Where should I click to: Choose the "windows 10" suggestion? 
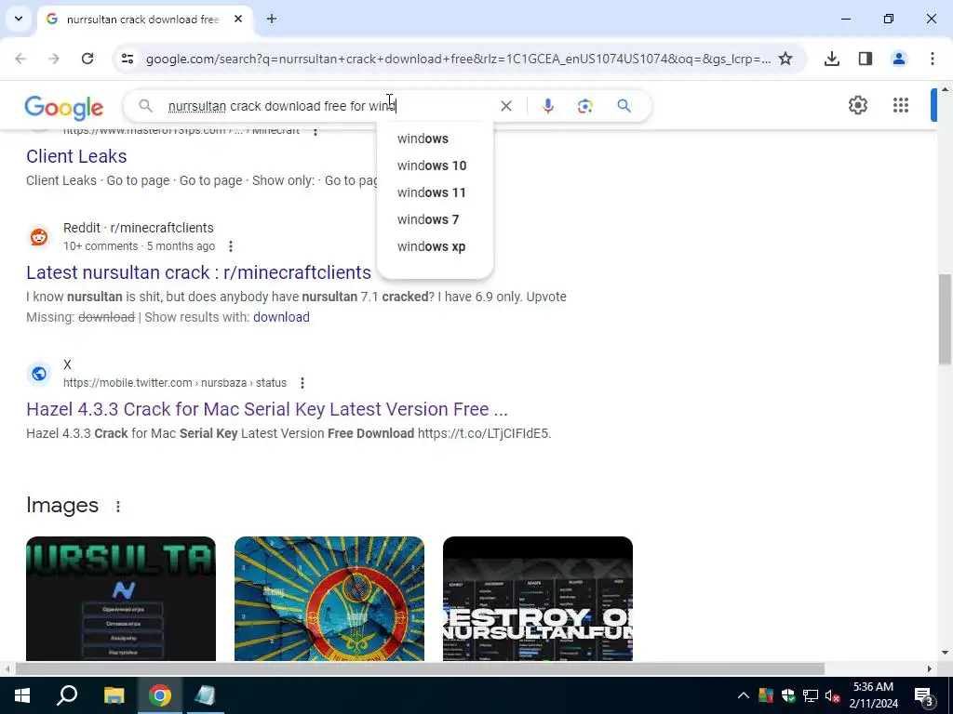432,165
